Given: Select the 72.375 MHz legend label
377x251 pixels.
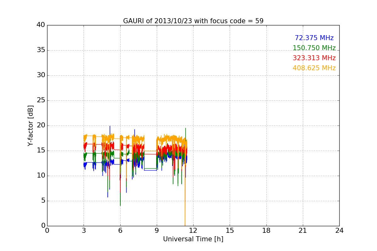Looking at the screenshot, I should tap(314, 38).
